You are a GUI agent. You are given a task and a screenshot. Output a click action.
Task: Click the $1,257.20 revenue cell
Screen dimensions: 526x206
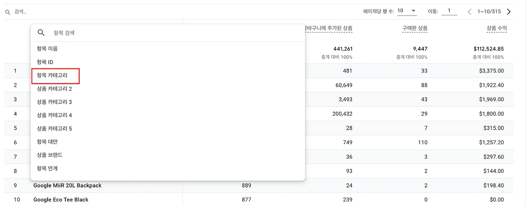click(491, 142)
